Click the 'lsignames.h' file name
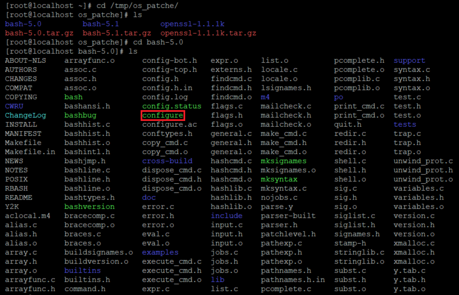The width and height of the screenshot is (459, 295). click(286, 88)
